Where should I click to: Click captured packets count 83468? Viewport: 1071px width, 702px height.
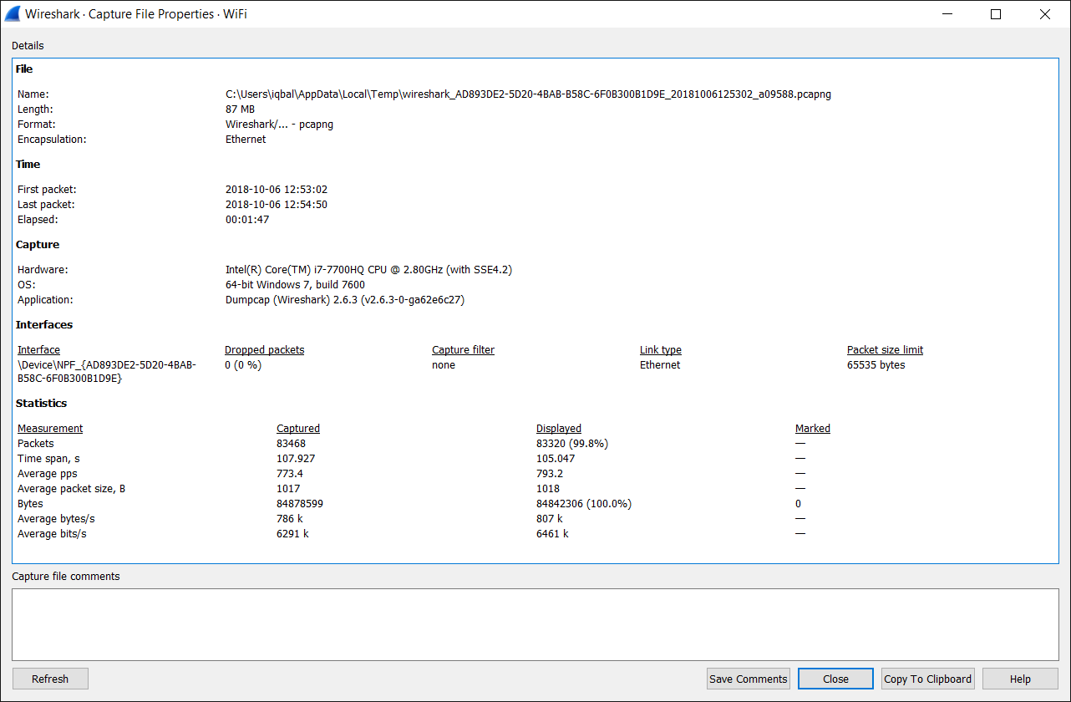(292, 444)
